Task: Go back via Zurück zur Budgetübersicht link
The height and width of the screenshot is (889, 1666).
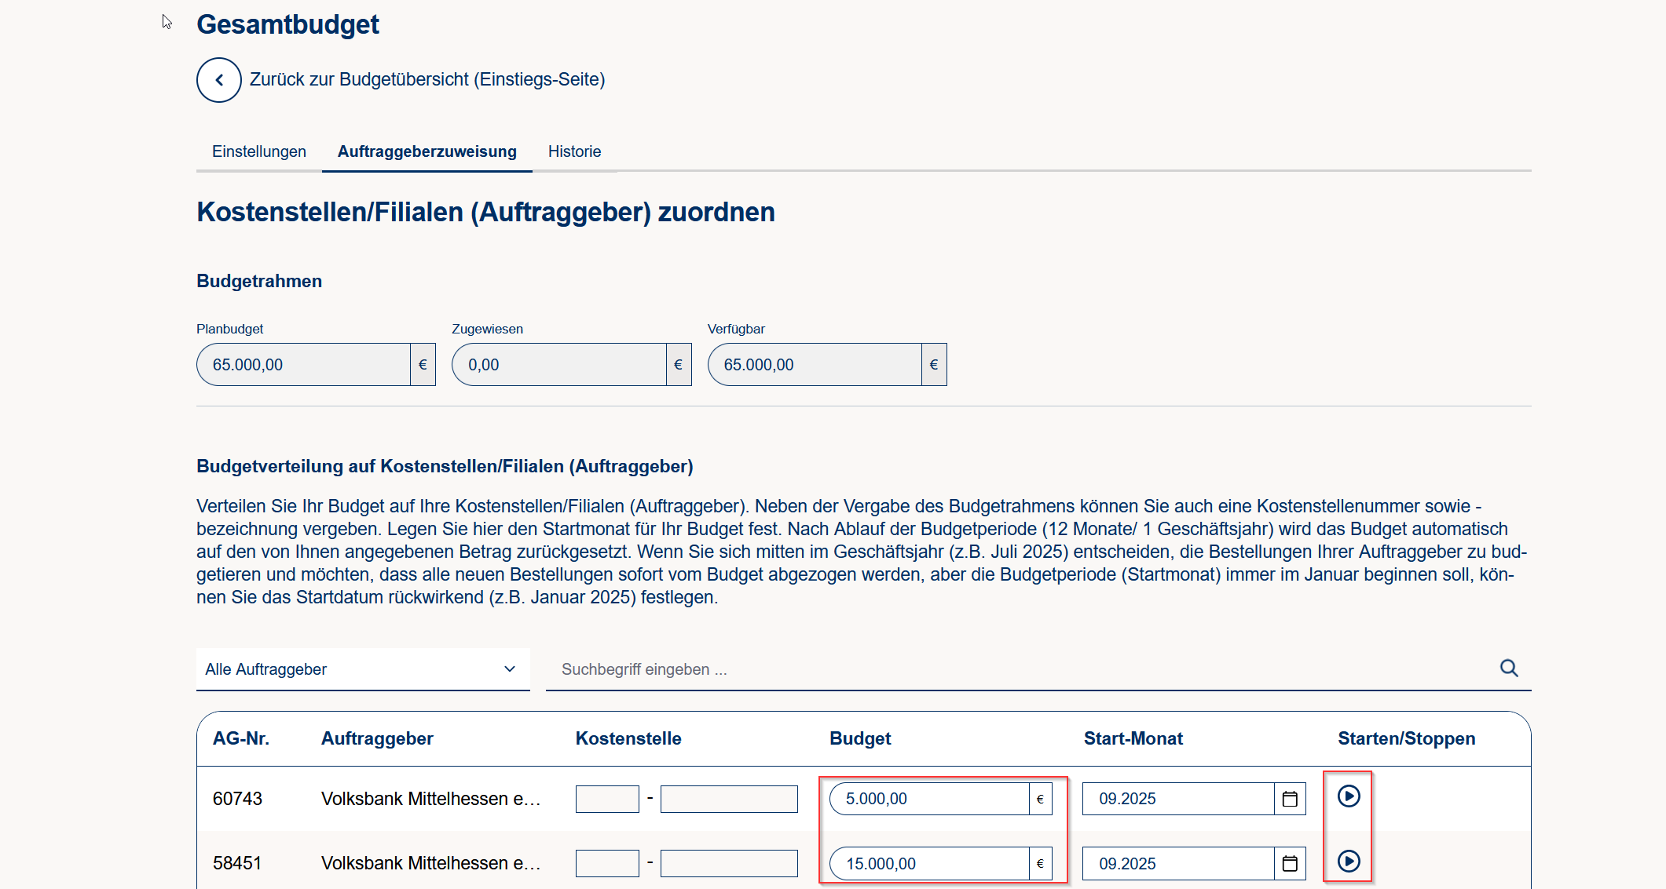Action: tap(427, 79)
